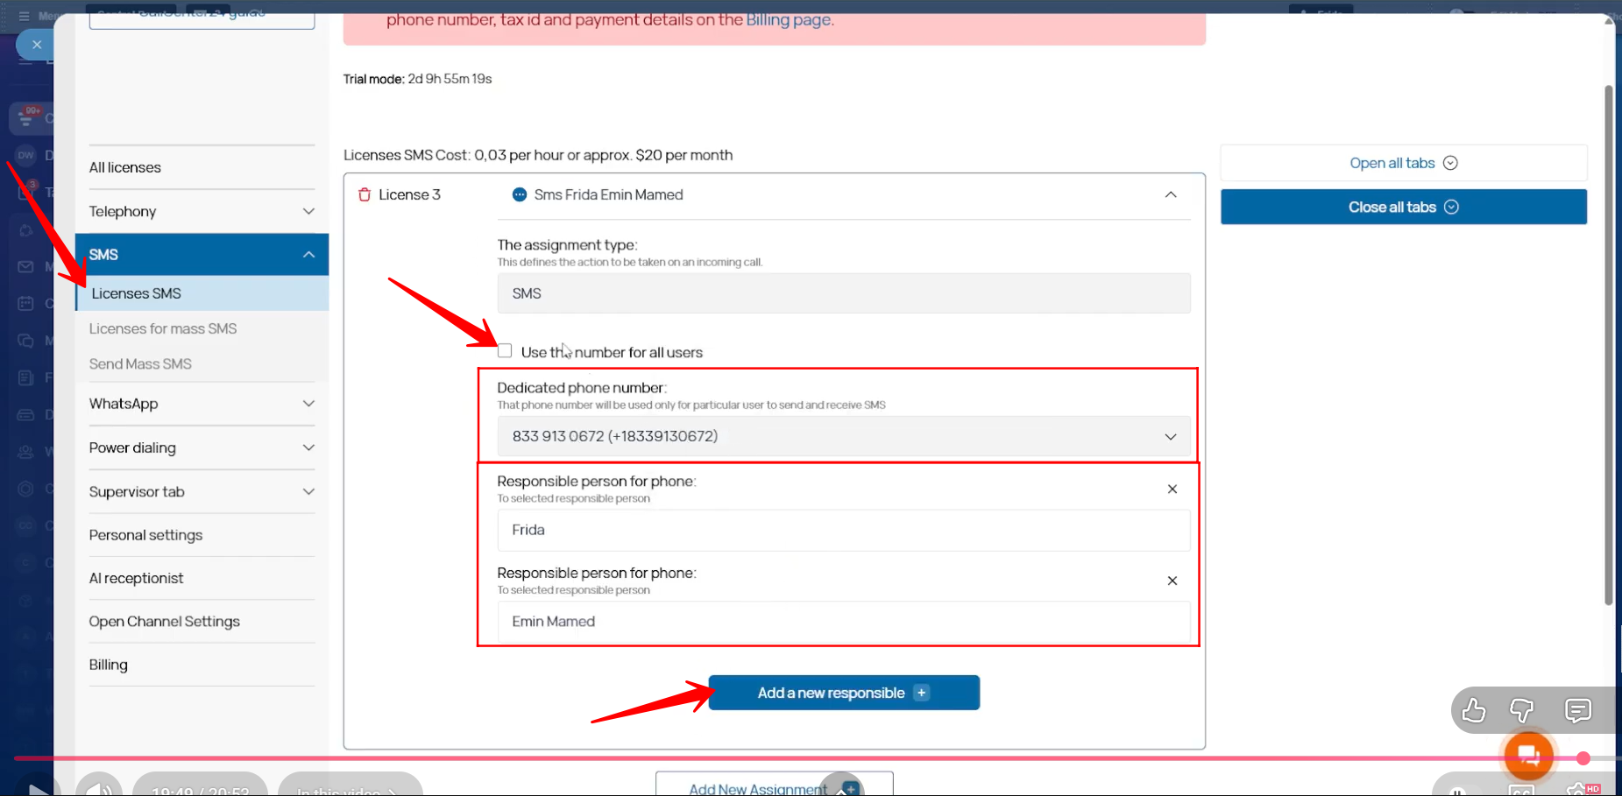Image resolution: width=1622 pixels, height=796 pixels.
Task: Click the thumbs down feedback icon
Action: (1522, 710)
